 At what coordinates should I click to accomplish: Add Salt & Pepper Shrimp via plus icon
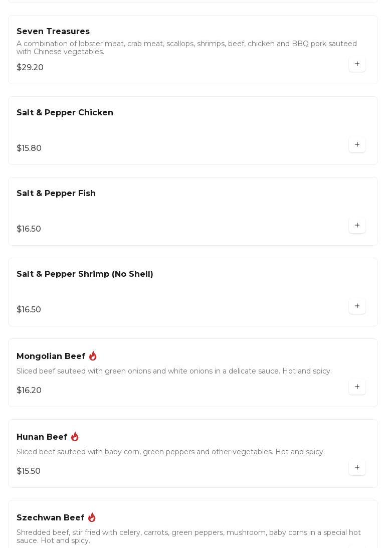tap(357, 306)
